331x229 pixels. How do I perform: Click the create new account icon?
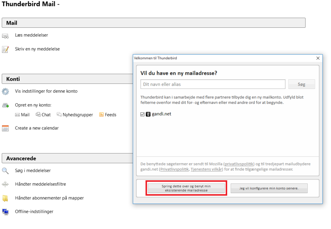click(5, 105)
